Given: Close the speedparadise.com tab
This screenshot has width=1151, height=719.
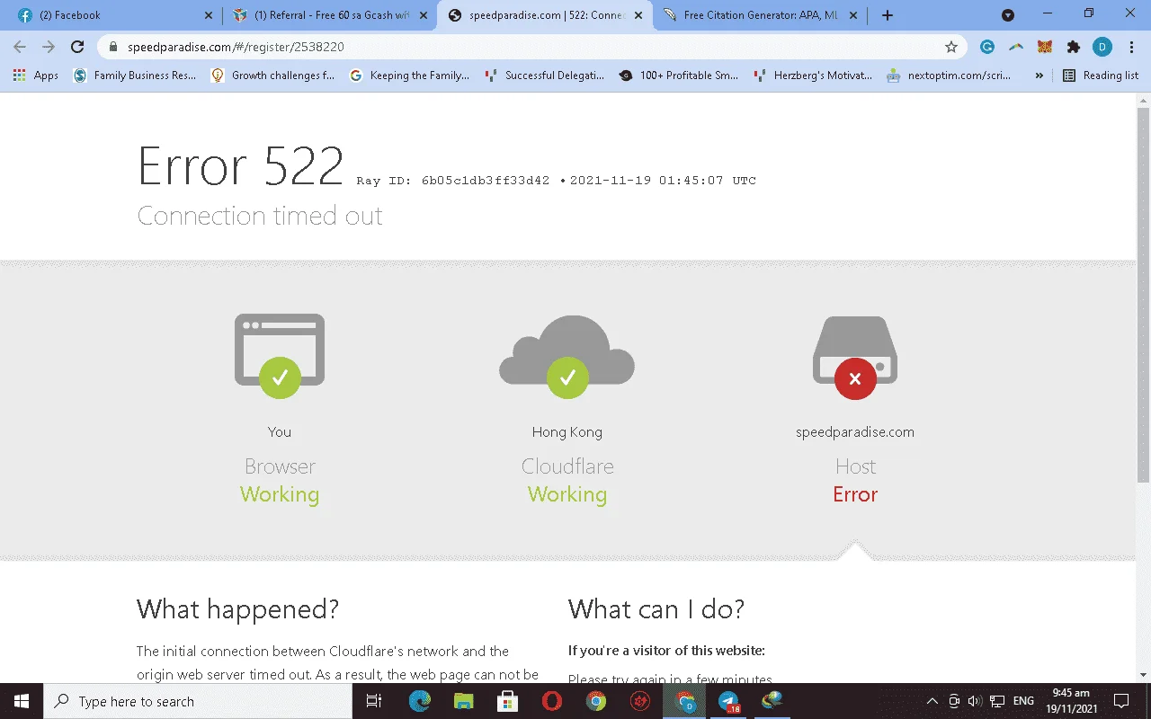Looking at the screenshot, I should coord(640,15).
